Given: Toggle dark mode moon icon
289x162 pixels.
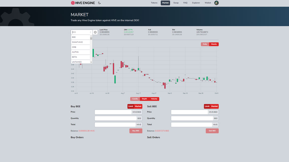Looking at the screenshot, I should click(x=99, y=3).
